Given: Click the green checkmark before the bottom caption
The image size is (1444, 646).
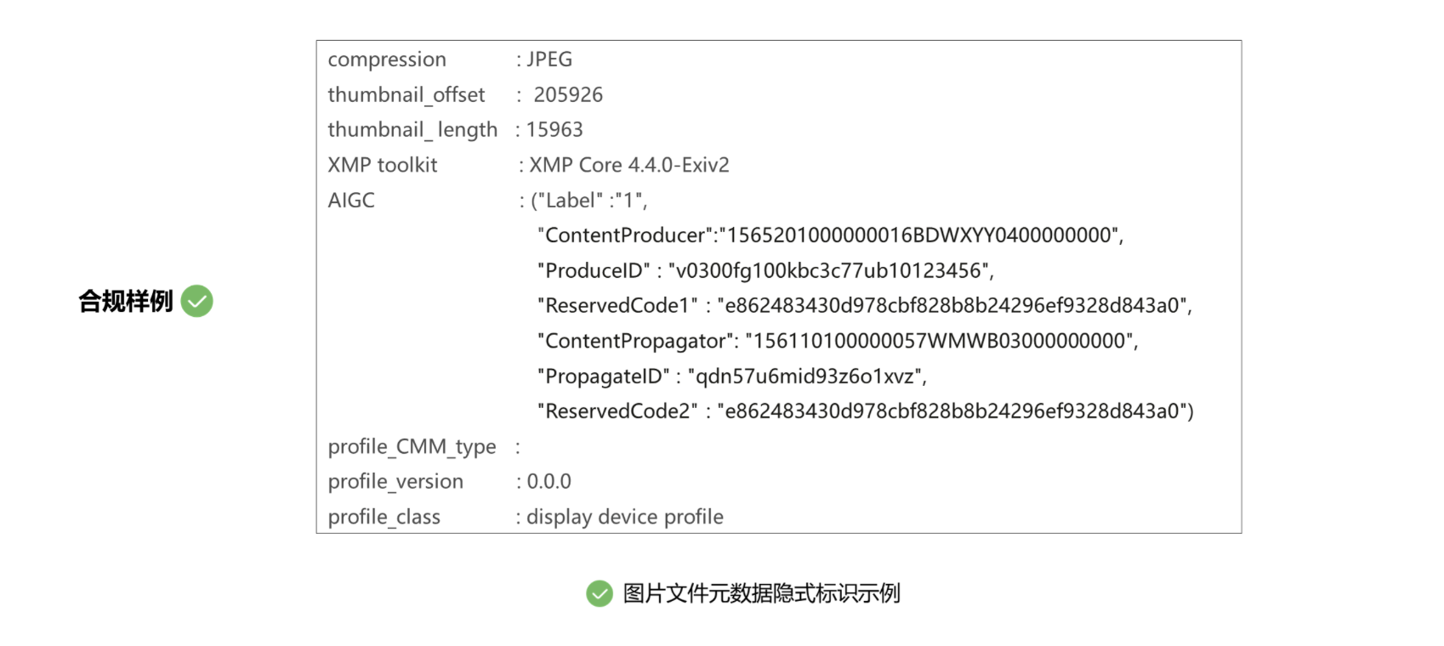Looking at the screenshot, I should click(600, 593).
